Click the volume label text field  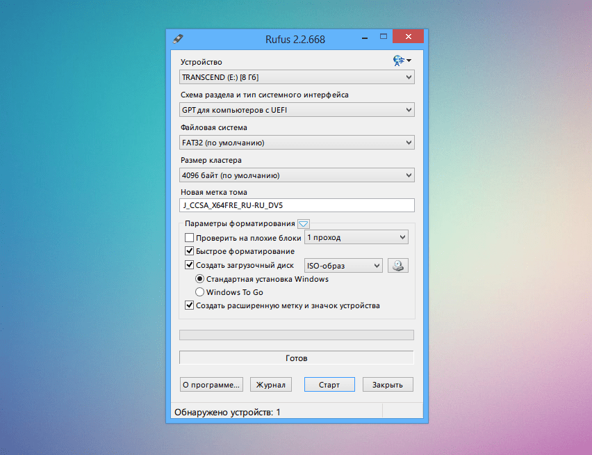pos(297,205)
